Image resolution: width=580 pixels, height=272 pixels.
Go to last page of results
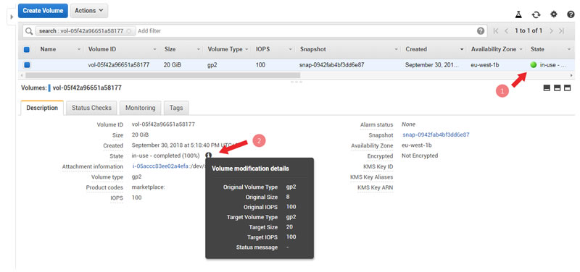[x=561, y=31]
